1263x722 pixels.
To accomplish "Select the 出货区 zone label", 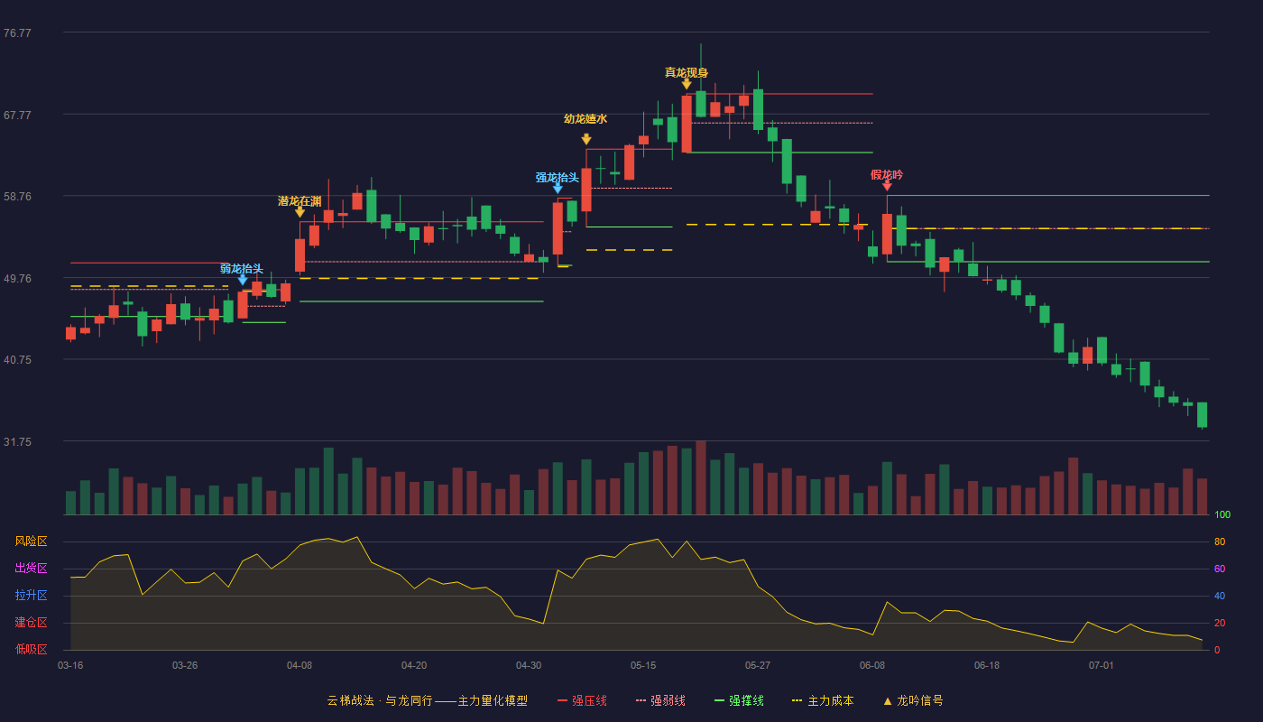I will [31, 569].
